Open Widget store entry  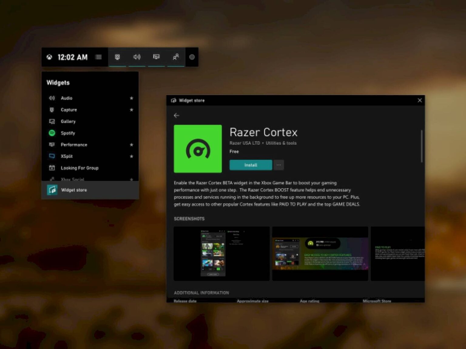[90, 190]
